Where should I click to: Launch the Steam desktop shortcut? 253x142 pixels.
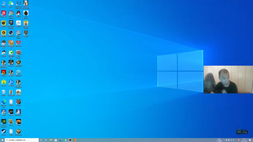pos(3,132)
